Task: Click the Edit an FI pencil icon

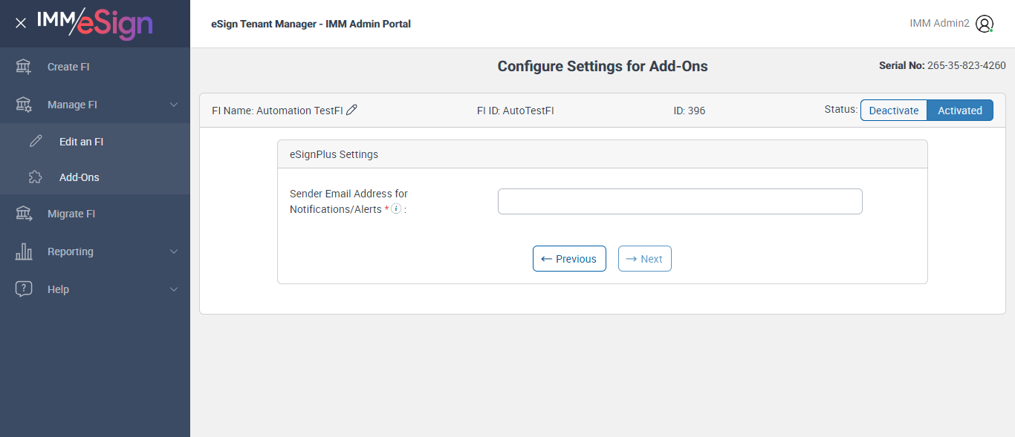Action: point(36,142)
